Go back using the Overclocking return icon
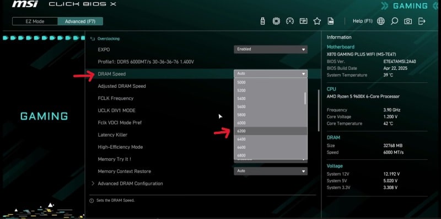 tap(93, 38)
